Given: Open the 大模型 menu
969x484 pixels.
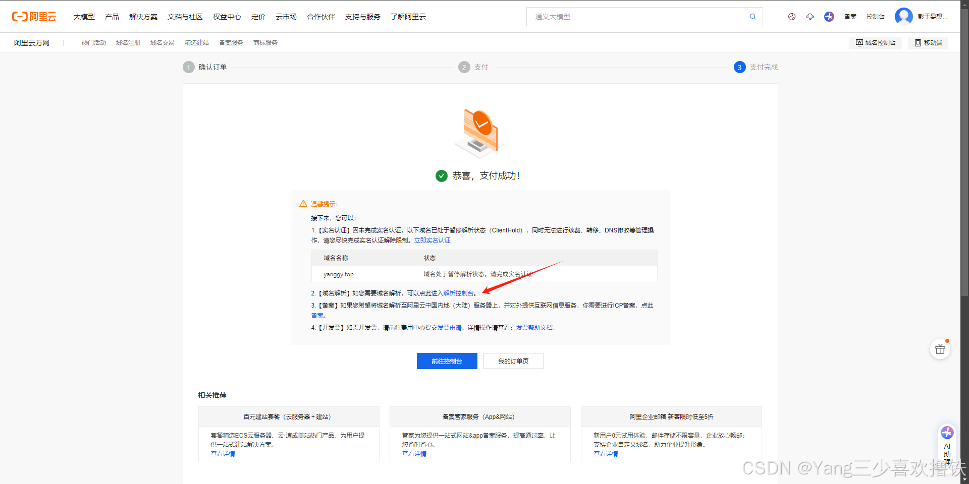Looking at the screenshot, I should [84, 17].
